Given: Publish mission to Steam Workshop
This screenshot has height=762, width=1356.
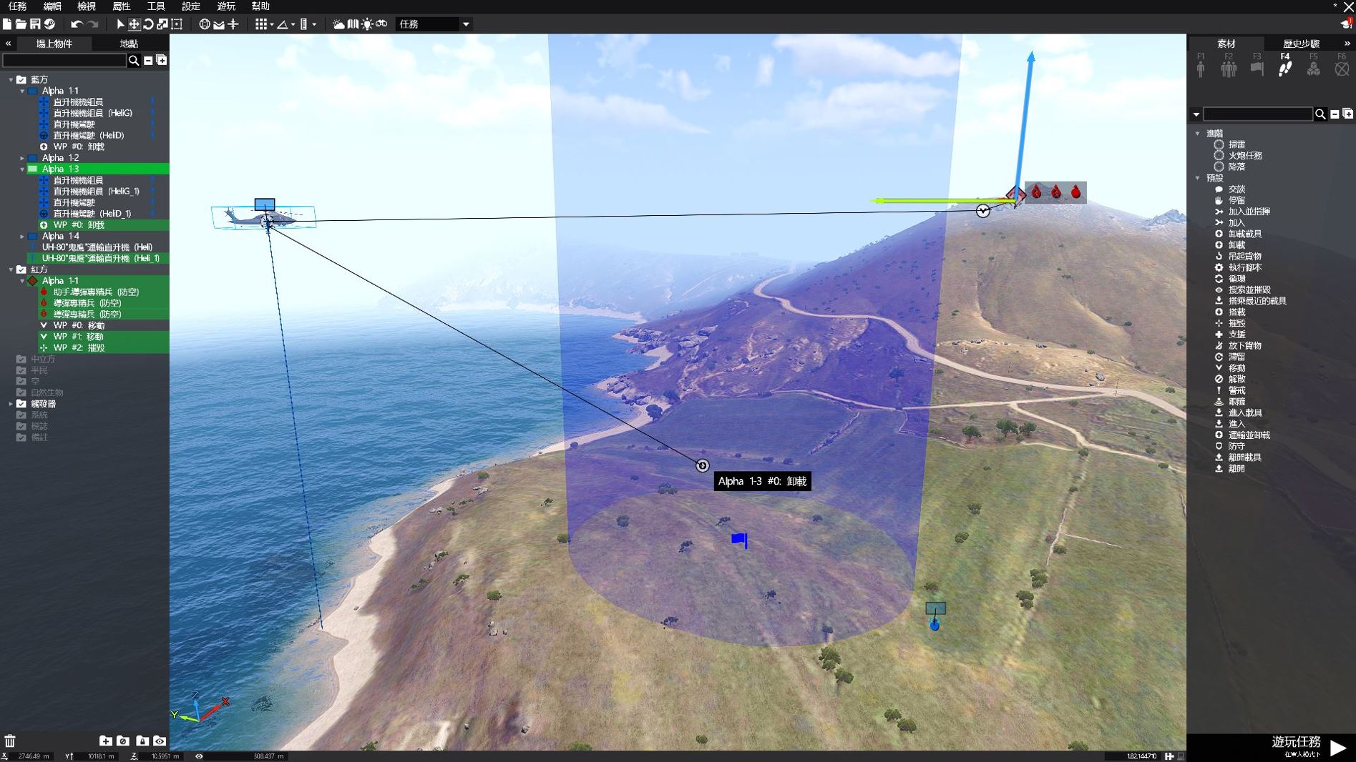Looking at the screenshot, I should tap(49, 24).
